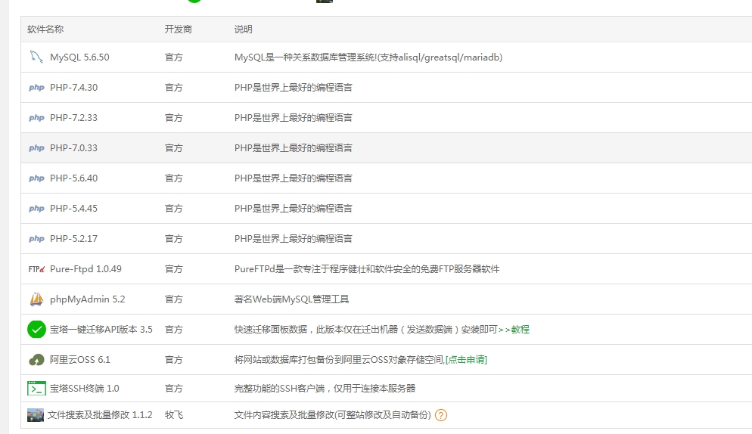
Task: Click 著名Web端MySQL管理工具 description
Action: pyautogui.click(x=291, y=299)
